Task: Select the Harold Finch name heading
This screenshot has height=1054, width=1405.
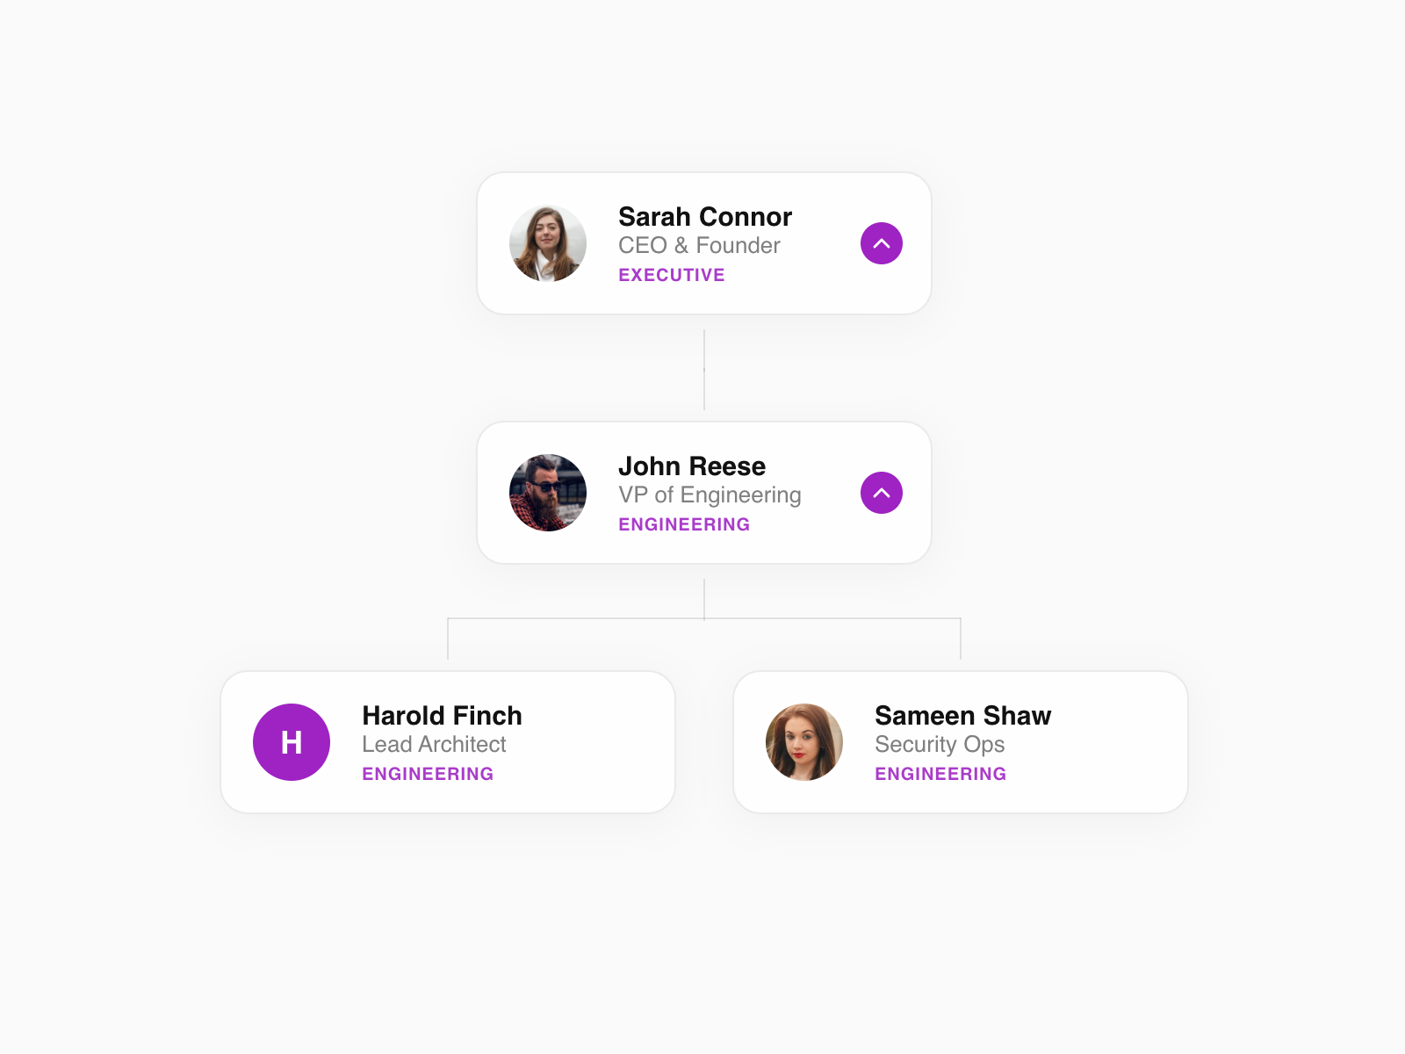Action: [442, 716]
